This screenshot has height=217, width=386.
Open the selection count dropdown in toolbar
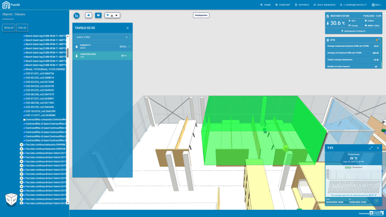pos(112,15)
